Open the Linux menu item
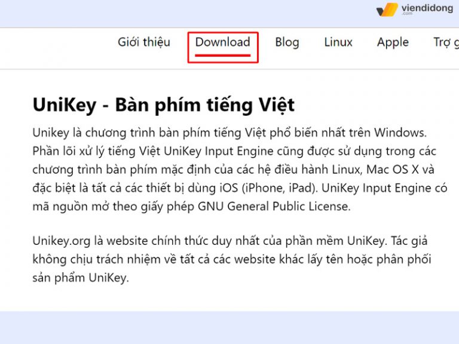 pos(338,42)
